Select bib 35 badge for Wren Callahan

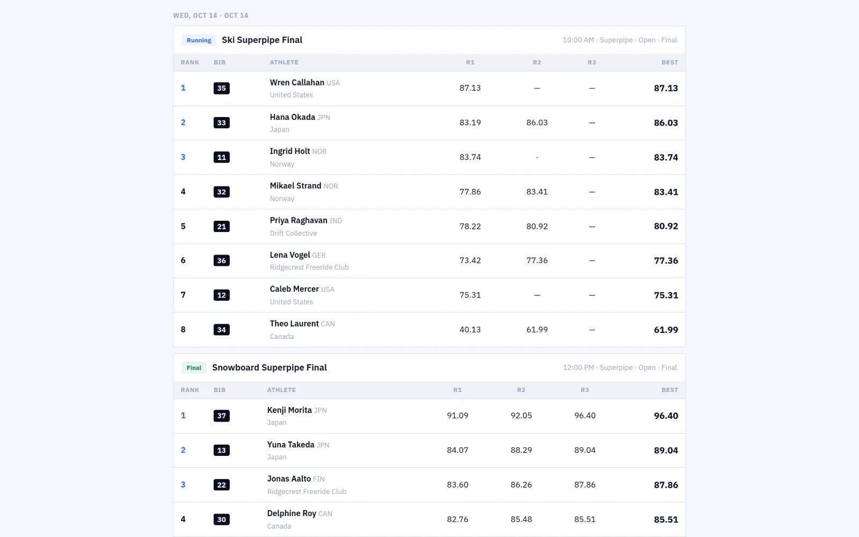tap(222, 88)
